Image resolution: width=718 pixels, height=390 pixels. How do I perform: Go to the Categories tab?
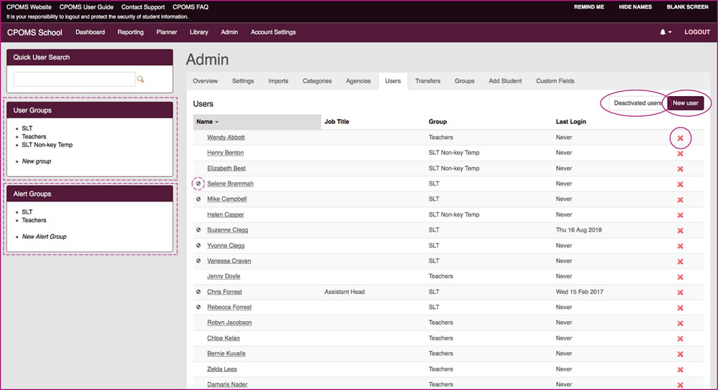[x=317, y=81]
